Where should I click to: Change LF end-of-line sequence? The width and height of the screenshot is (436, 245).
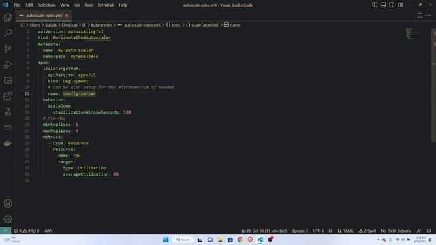point(330,231)
